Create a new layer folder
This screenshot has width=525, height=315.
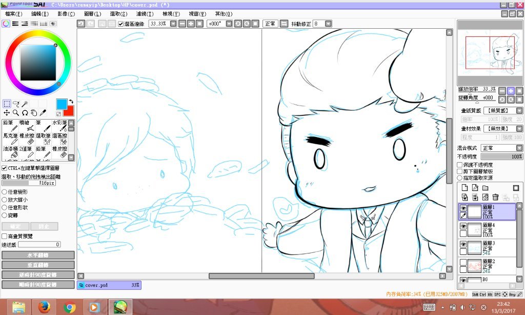tap(485, 188)
